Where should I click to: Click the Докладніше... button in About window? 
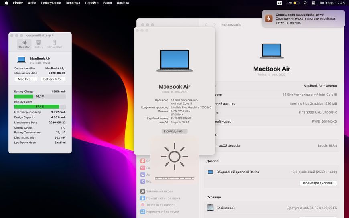pyautogui.click(x=174, y=131)
